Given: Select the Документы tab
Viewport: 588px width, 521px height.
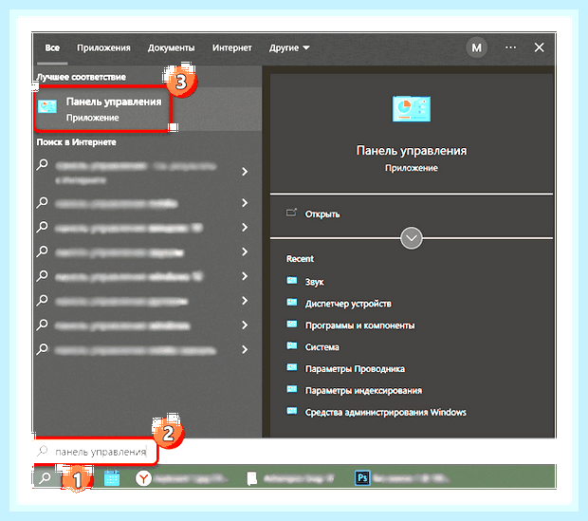Looking at the screenshot, I should click(171, 48).
